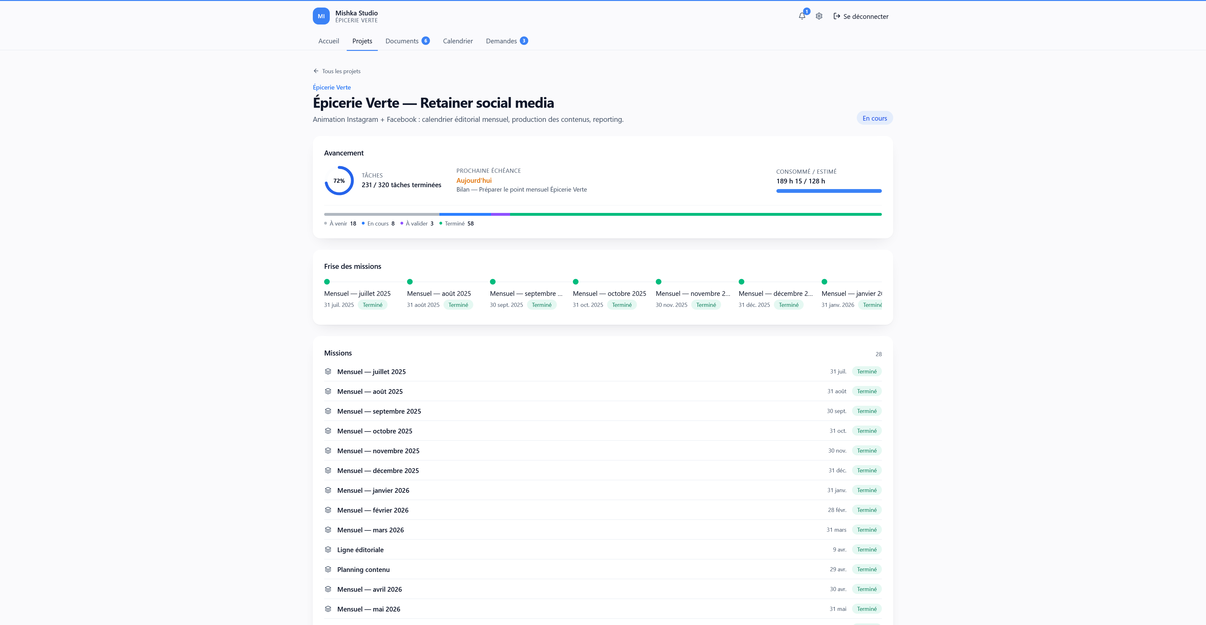Click layers icon of Ligne éditoriale

tap(328, 549)
